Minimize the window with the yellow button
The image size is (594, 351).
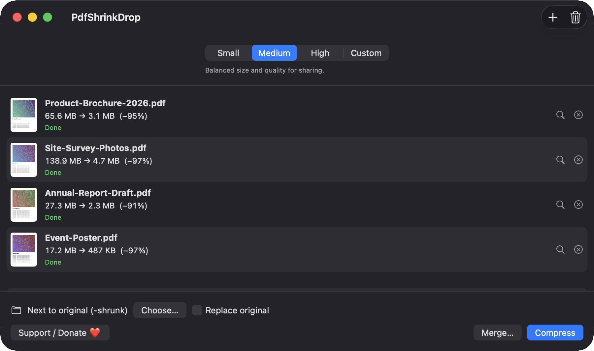point(32,17)
